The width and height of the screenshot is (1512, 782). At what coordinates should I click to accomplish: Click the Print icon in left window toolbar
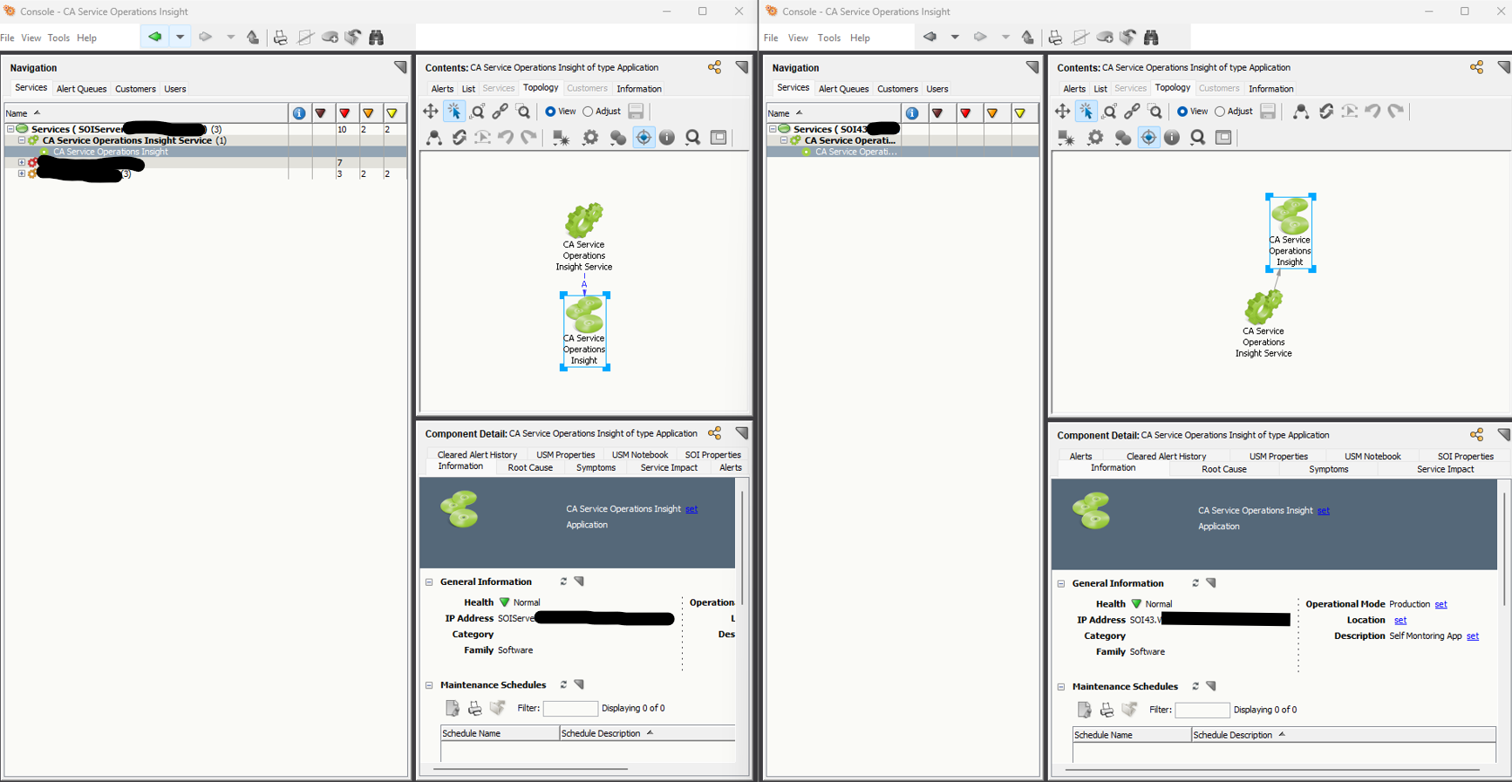tap(280, 37)
